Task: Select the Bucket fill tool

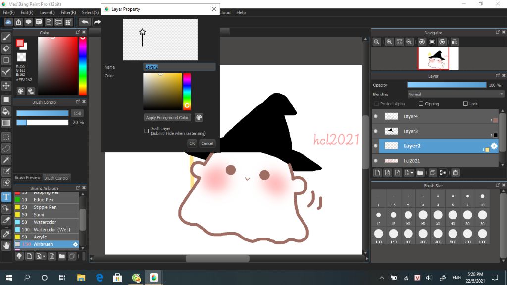Action: point(6,112)
